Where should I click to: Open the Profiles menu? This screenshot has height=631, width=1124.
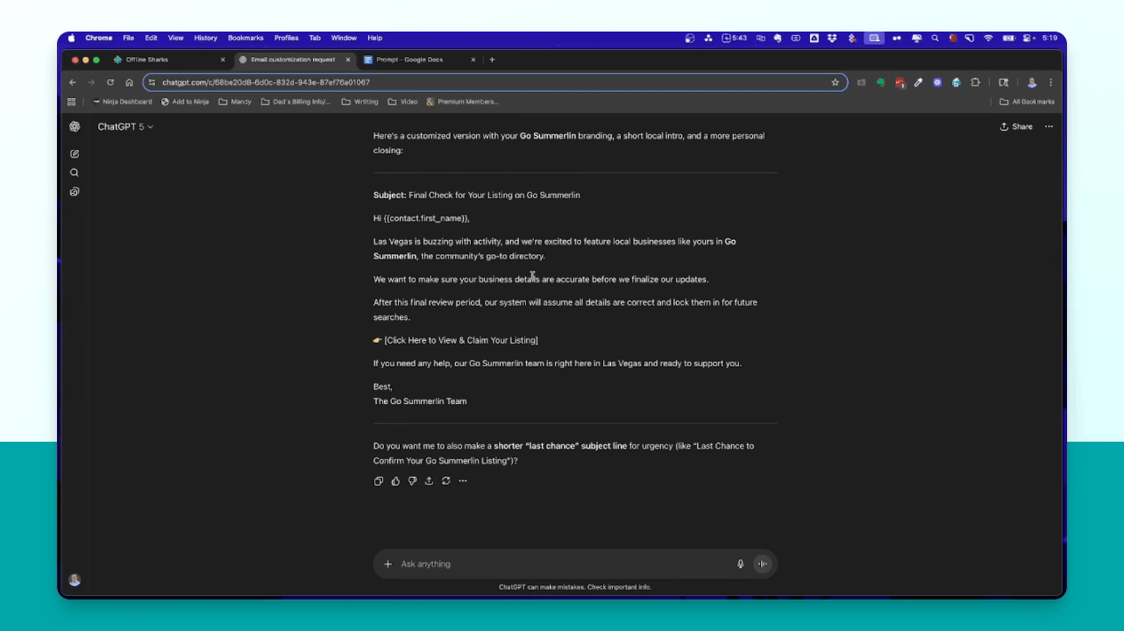(287, 39)
